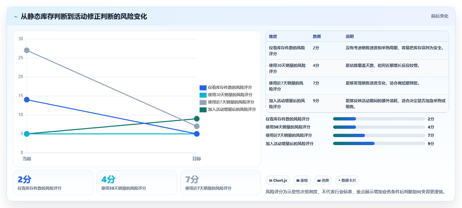Click progress bar for 使用近7天销量的风险评分
The height and width of the screenshot is (208, 462).
tap(379, 135)
